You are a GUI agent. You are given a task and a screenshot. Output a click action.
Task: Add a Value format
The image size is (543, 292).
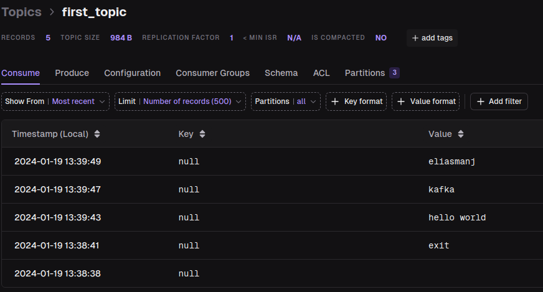tap(426, 101)
